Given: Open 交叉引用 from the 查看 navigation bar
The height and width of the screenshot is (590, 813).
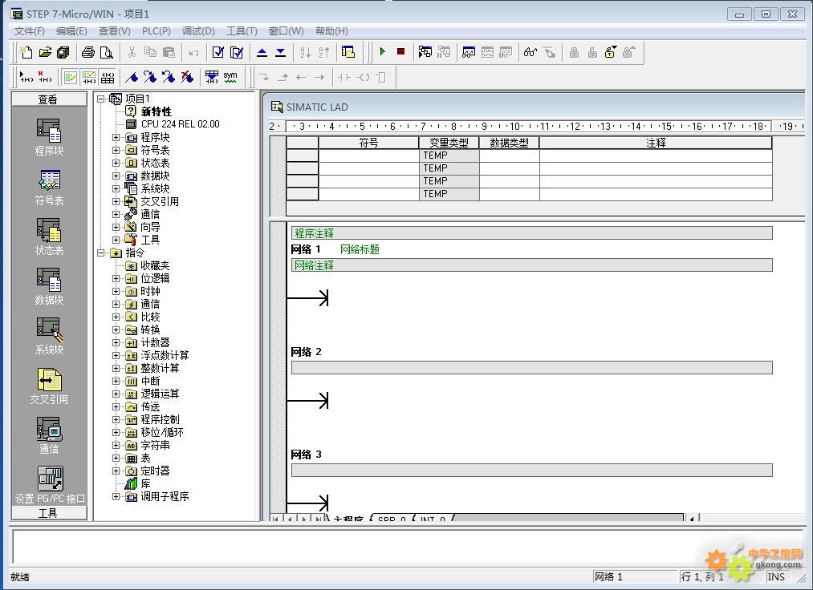Looking at the screenshot, I should (49, 387).
